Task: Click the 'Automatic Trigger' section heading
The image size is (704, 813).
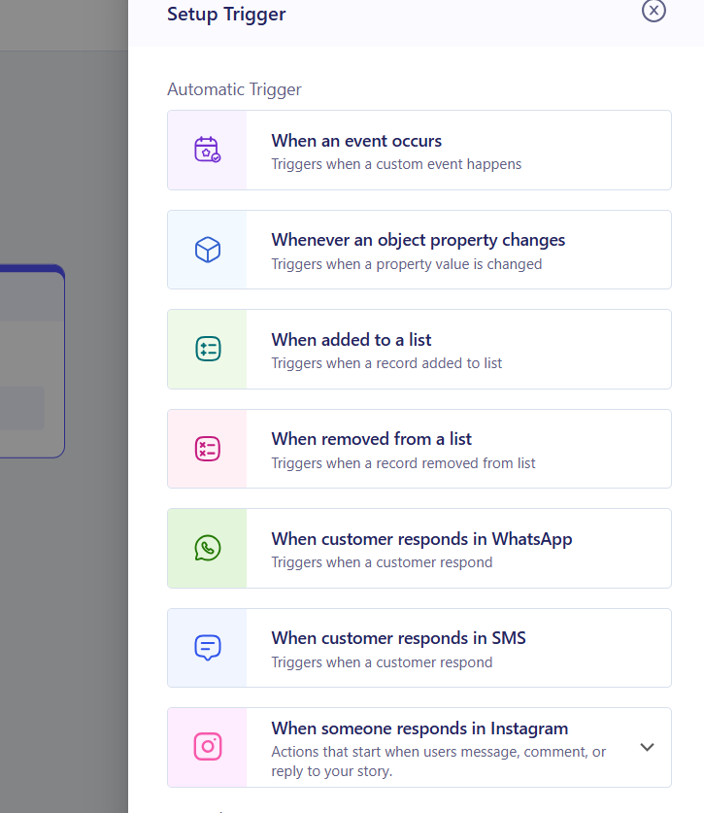Action: (234, 89)
